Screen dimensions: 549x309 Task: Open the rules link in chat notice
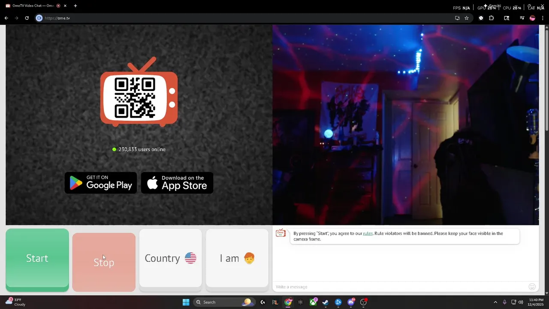coord(368,233)
